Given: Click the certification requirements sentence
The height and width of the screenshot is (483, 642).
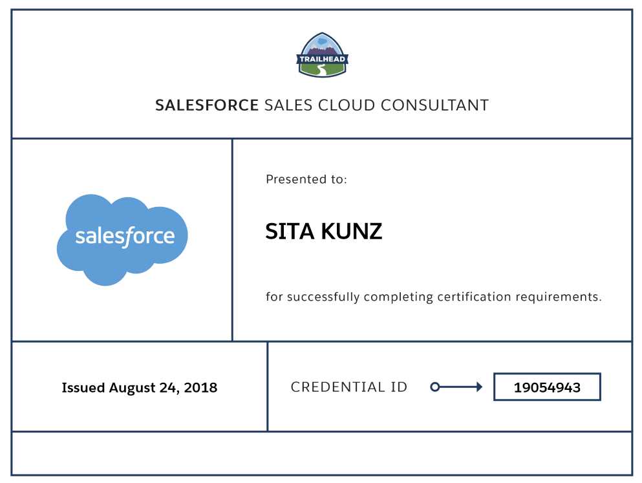Looking at the screenshot, I should (x=434, y=297).
